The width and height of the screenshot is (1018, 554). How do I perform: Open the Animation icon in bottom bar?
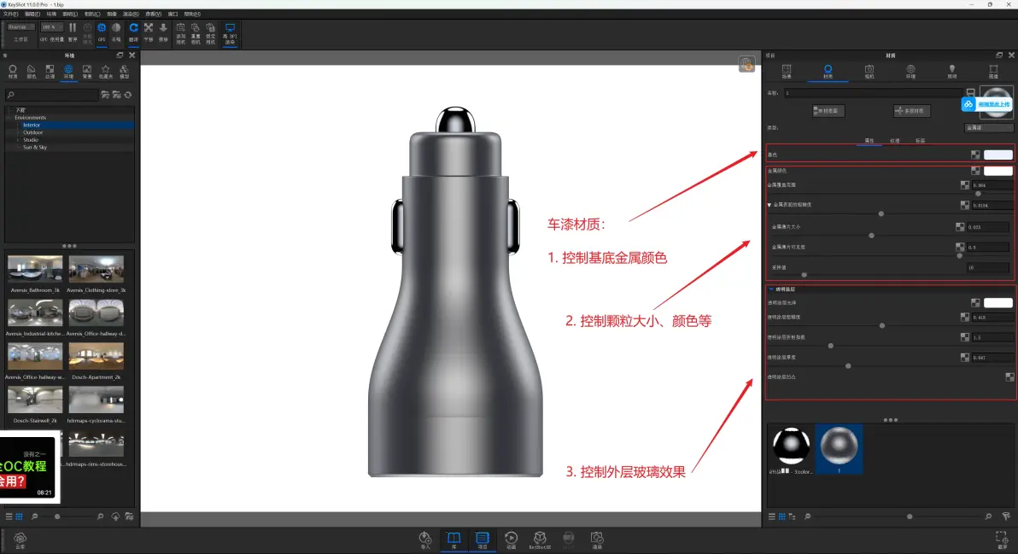point(511,539)
